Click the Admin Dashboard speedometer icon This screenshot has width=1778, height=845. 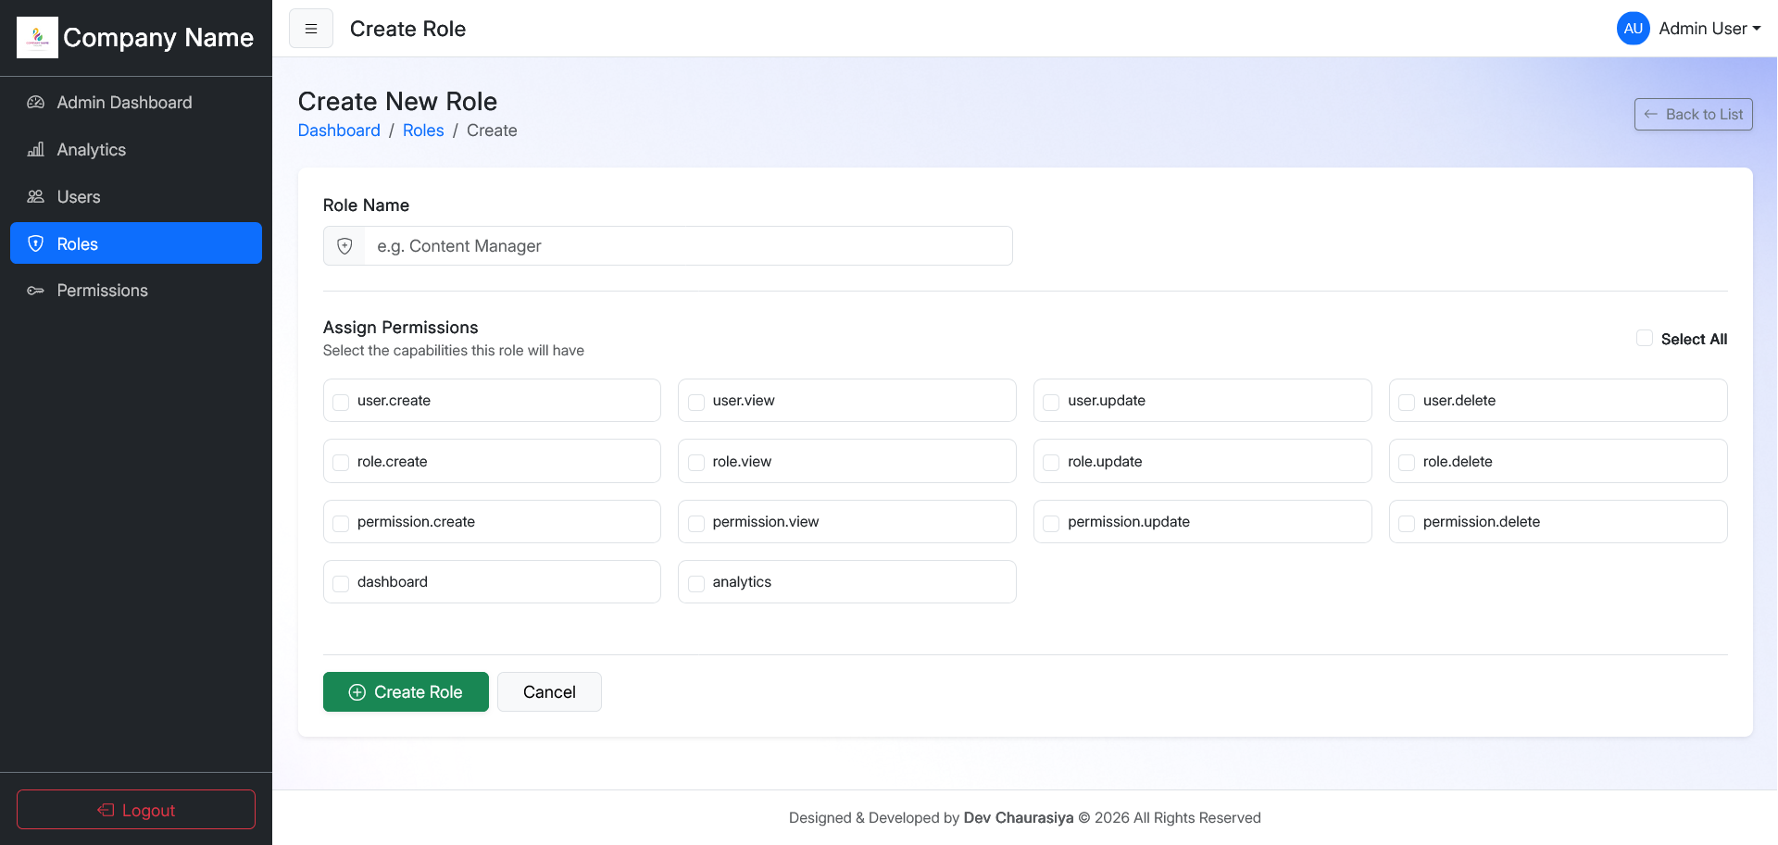[x=35, y=103]
